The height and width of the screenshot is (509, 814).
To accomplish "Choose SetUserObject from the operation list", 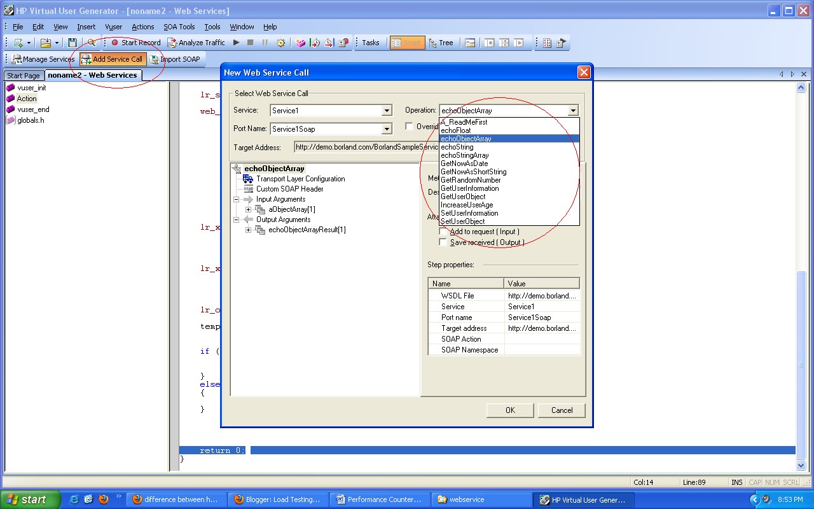I will 509,221.
